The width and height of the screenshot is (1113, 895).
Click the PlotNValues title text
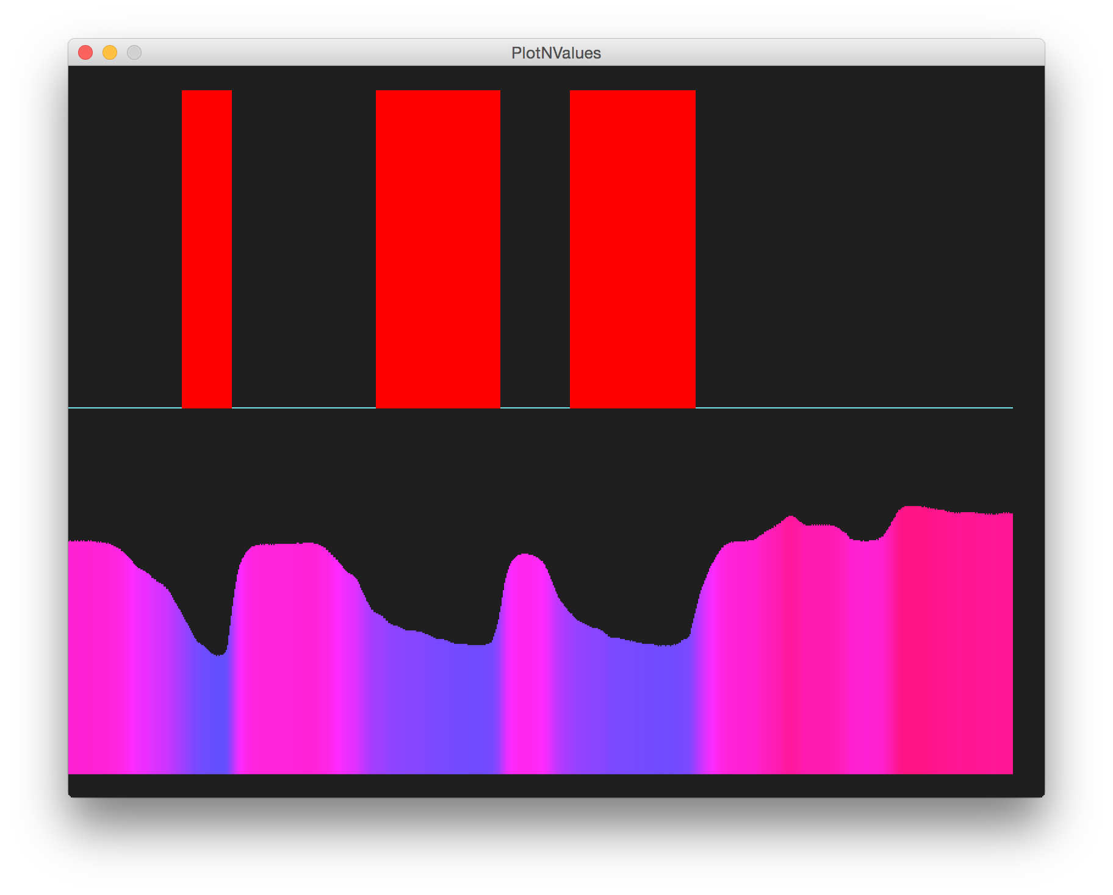click(556, 53)
